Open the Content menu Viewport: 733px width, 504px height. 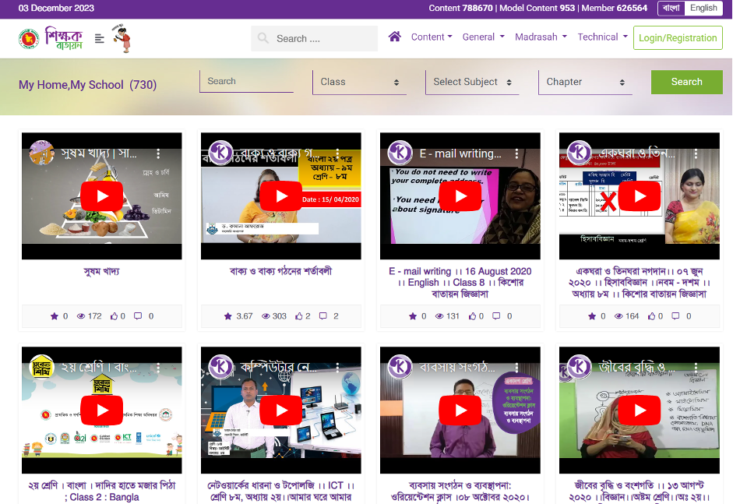(432, 37)
